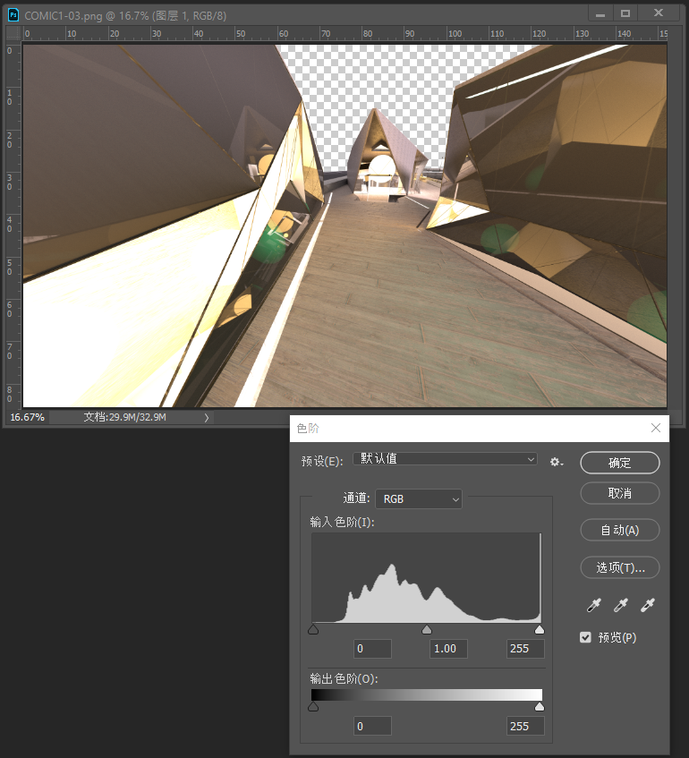Toggle the 预览 Preview checkbox
Image resolution: width=689 pixels, height=758 pixels.
coord(586,637)
